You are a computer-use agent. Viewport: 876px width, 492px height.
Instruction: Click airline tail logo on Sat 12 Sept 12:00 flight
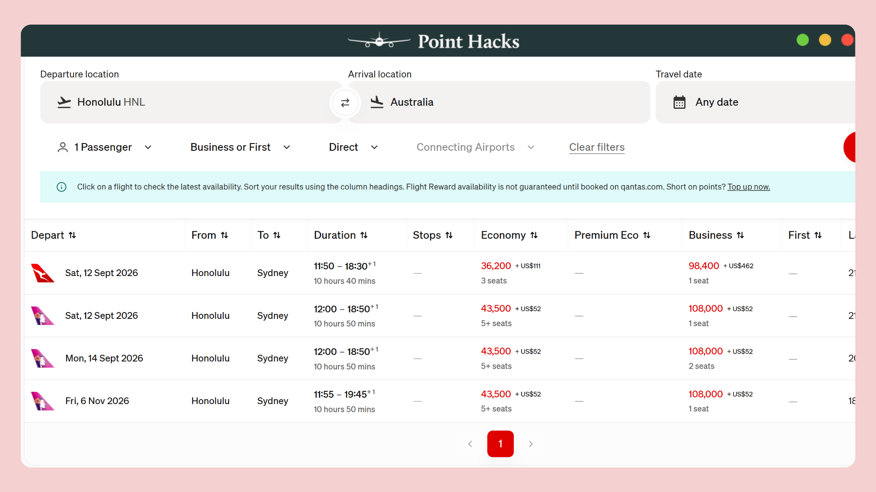click(x=42, y=316)
